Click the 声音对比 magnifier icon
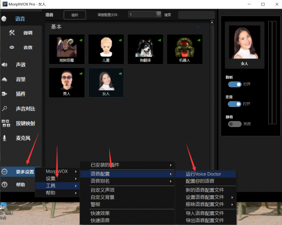282x225 pixels. [4, 108]
